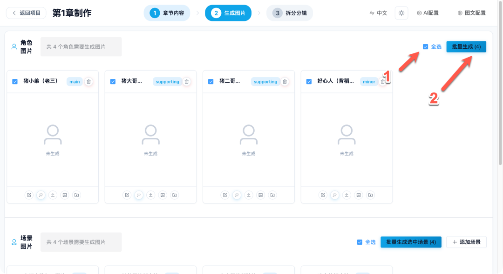Screen dimensions: 503x274
Task: Switch to step 3 拆分分镜
Action: click(x=289, y=13)
